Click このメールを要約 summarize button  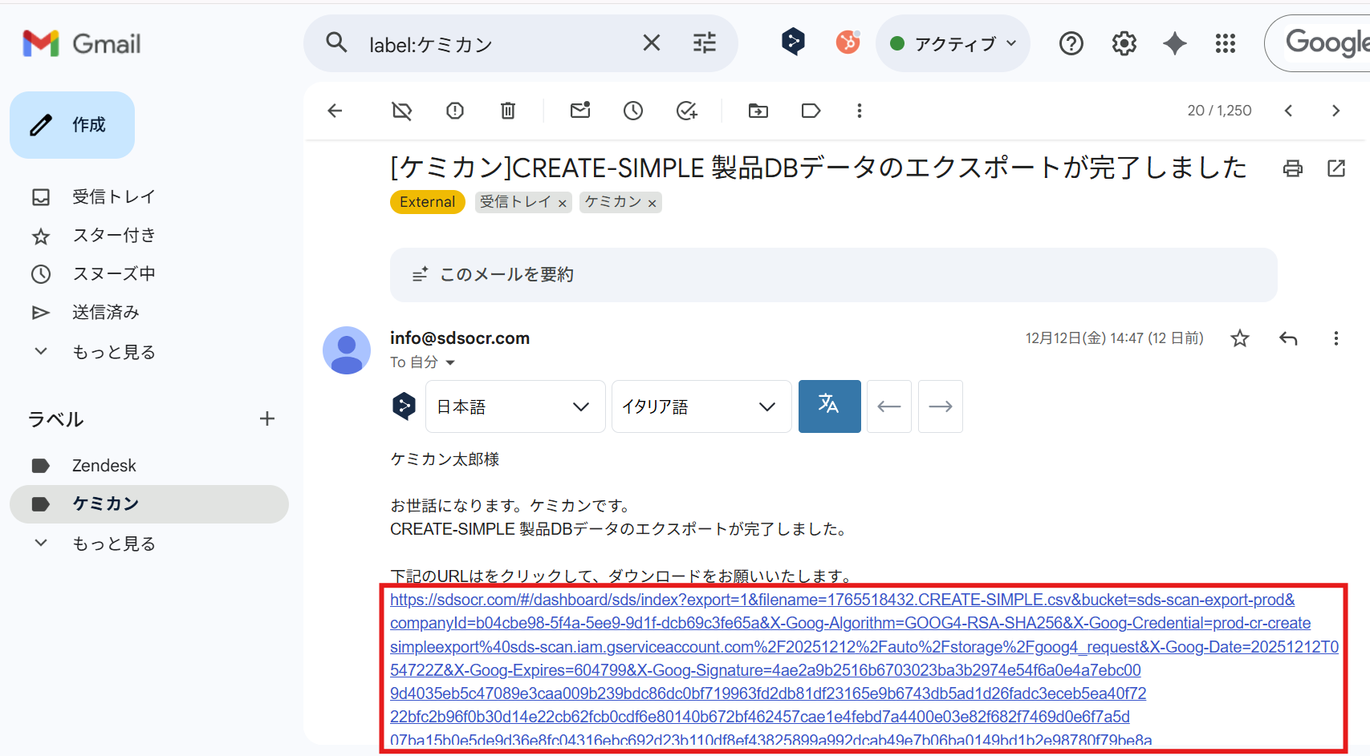click(833, 275)
